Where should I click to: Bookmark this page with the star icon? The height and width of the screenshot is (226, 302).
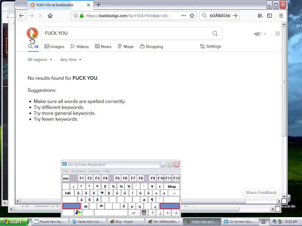(x=192, y=16)
